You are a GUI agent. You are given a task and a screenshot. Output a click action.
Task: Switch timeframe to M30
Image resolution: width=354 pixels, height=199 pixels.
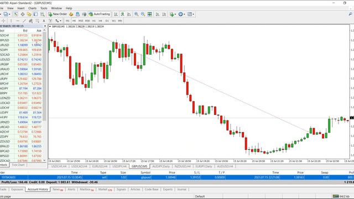[87, 21]
